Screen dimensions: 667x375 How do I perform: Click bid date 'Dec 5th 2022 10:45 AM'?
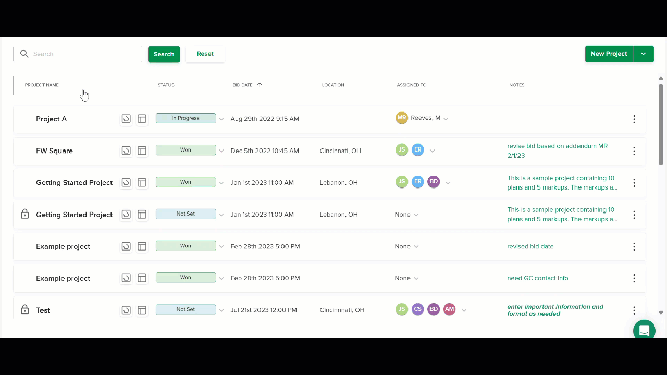[265, 151]
